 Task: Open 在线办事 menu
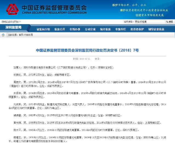click(x=75, y=29)
